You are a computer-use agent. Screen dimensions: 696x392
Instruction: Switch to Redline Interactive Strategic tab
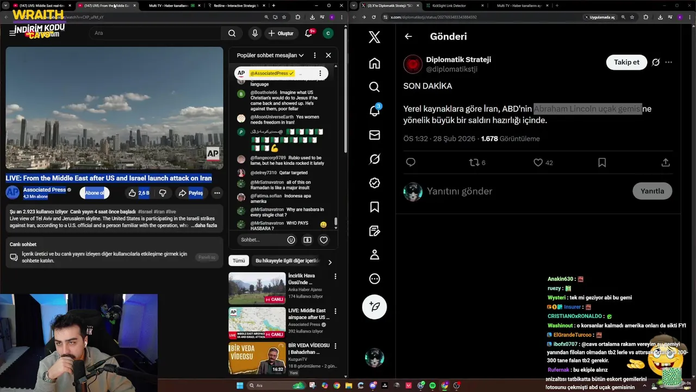coord(238,5)
